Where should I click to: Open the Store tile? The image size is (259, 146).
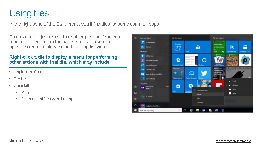[178, 86]
